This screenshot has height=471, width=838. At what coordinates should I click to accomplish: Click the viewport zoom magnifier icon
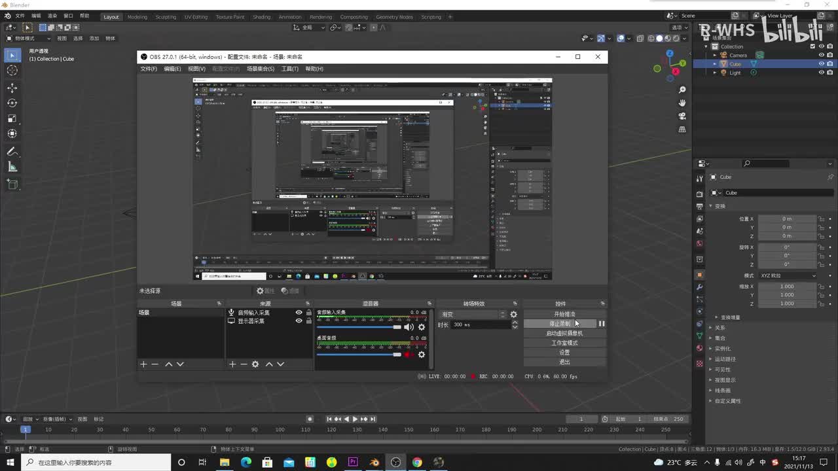pyautogui.click(x=682, y=90)
